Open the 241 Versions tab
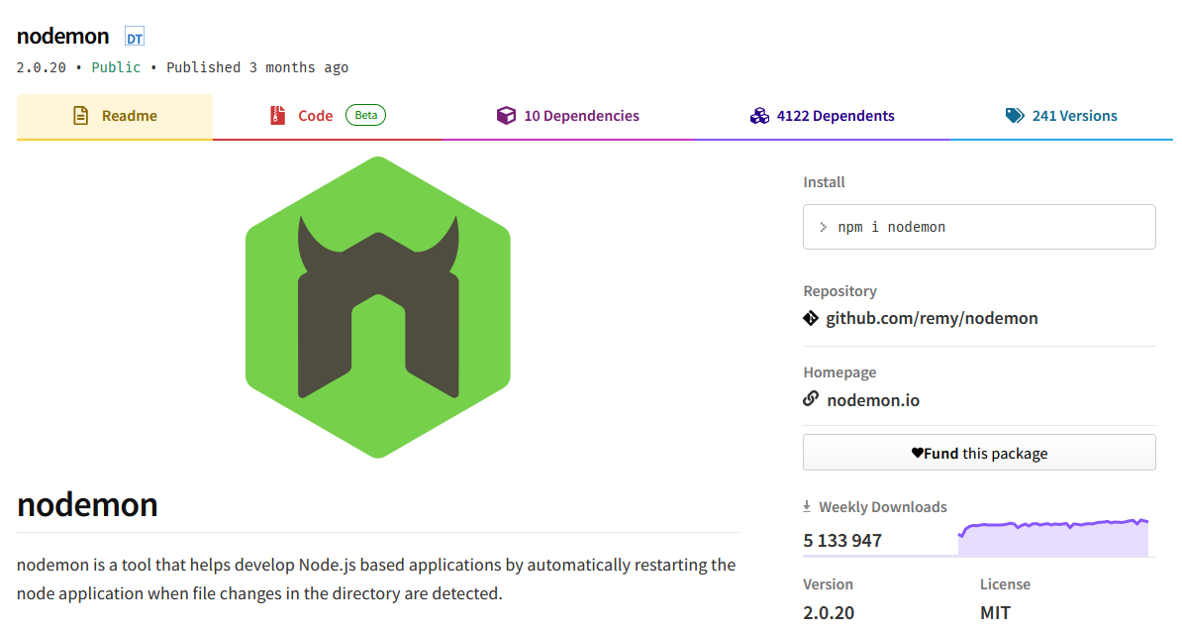This screenshot has height=630, width=1182. coord(1060,116)
